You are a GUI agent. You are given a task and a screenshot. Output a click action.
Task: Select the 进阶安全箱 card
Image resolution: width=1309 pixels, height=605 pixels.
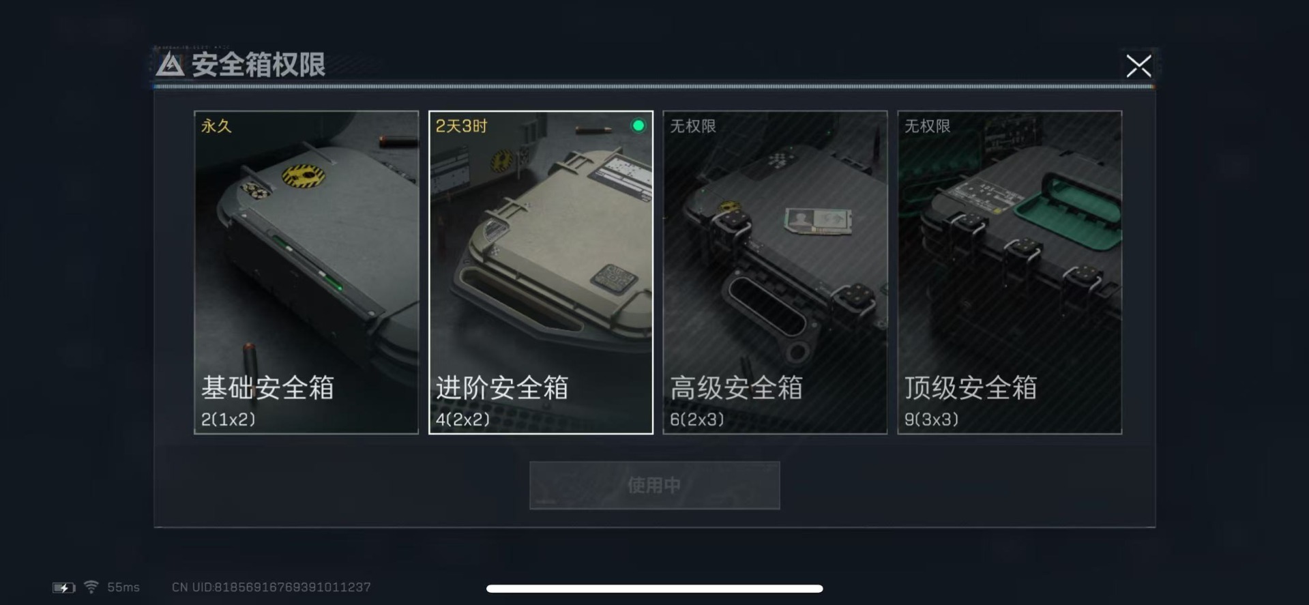coord(541,272)
